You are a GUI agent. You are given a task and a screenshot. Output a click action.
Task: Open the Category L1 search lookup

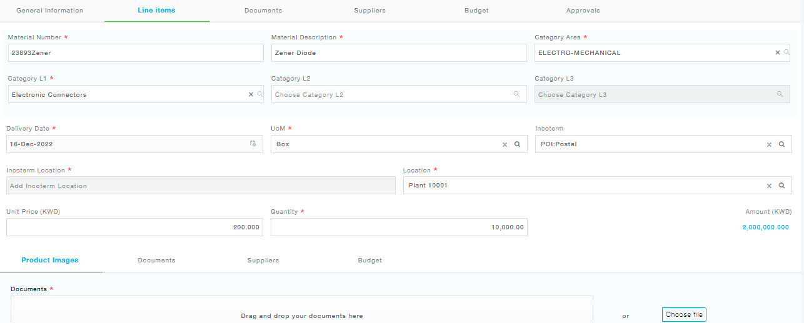pos(260,94)
